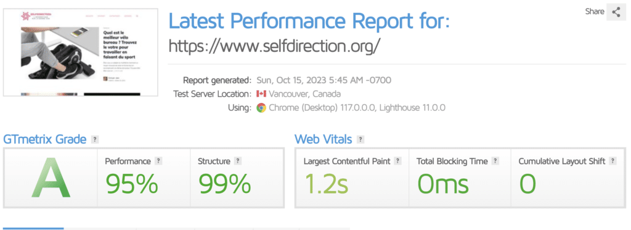Click the 0ms Total Blocking Time value
Viewport: 631px width, 230px height.
(442, 183)
